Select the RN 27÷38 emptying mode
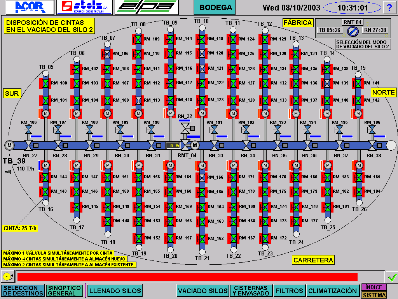The width and height of the screenshot is (398, 299). click(375, 30)
